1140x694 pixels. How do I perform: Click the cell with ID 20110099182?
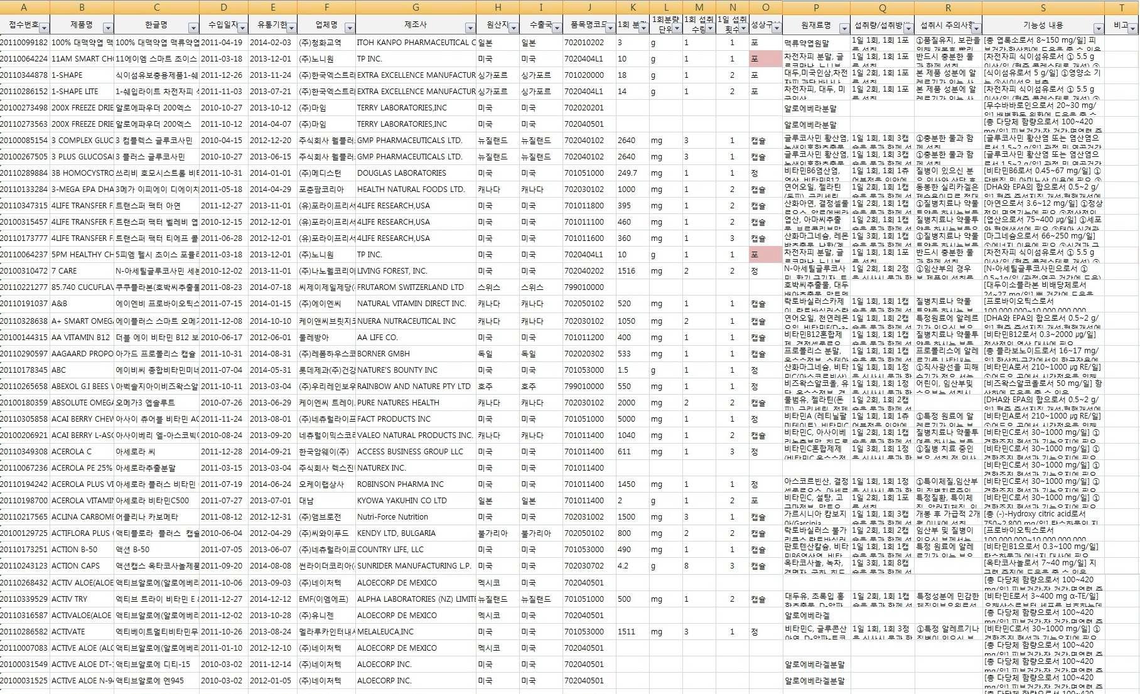(24, 43)
